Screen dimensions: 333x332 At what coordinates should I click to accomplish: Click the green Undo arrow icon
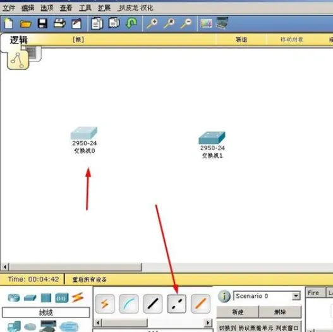(x=131, y=23)
